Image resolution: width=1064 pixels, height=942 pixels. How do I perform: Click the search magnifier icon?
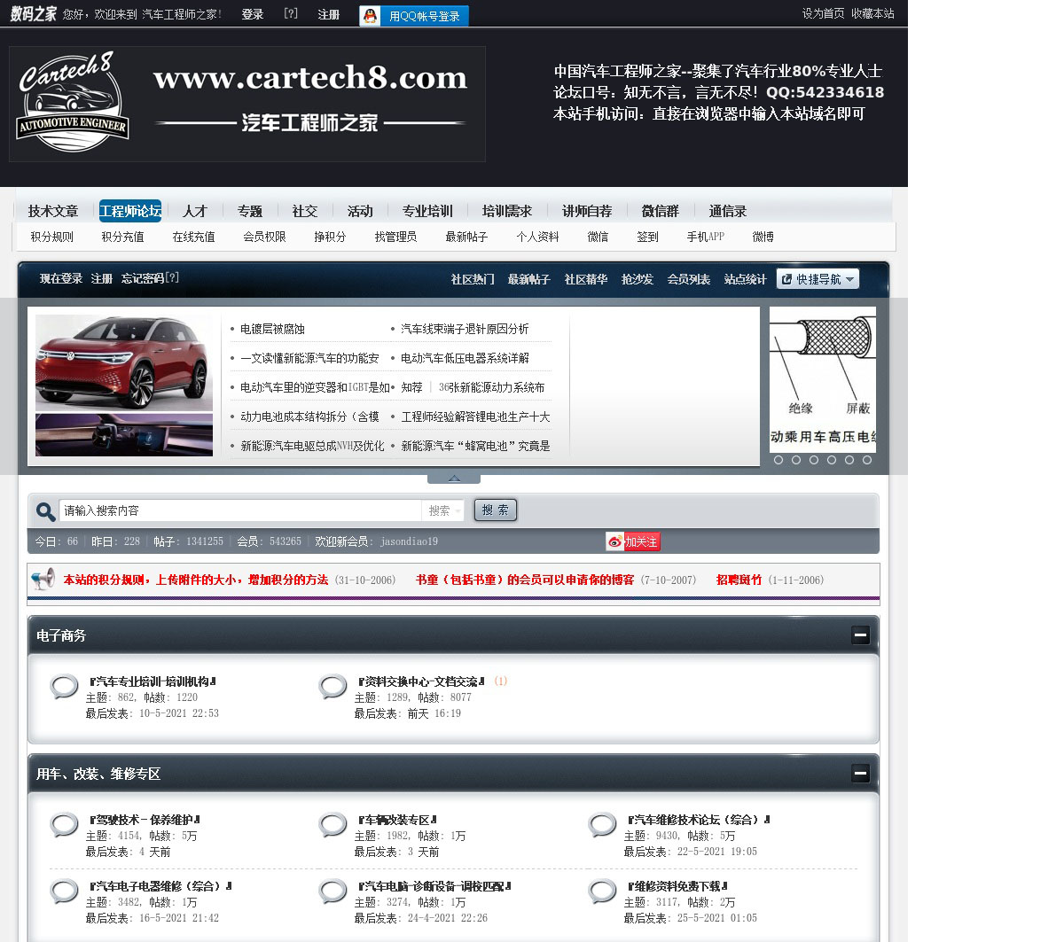pos(45,511)
